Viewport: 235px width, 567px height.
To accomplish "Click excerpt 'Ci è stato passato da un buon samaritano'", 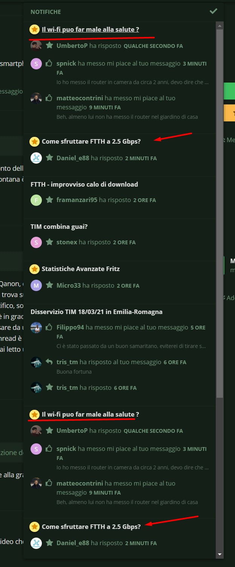I will pyautogui.click(x=131, y=346).
